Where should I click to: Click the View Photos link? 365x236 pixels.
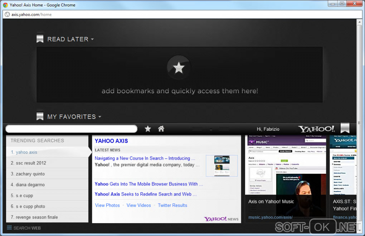click(107, 205)
